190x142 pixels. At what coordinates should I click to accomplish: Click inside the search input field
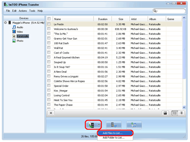pos(171,11)
